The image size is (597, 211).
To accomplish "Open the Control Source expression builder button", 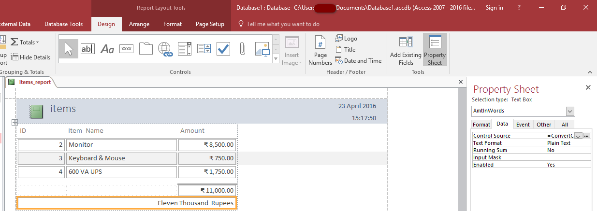I will coord(587,136).
